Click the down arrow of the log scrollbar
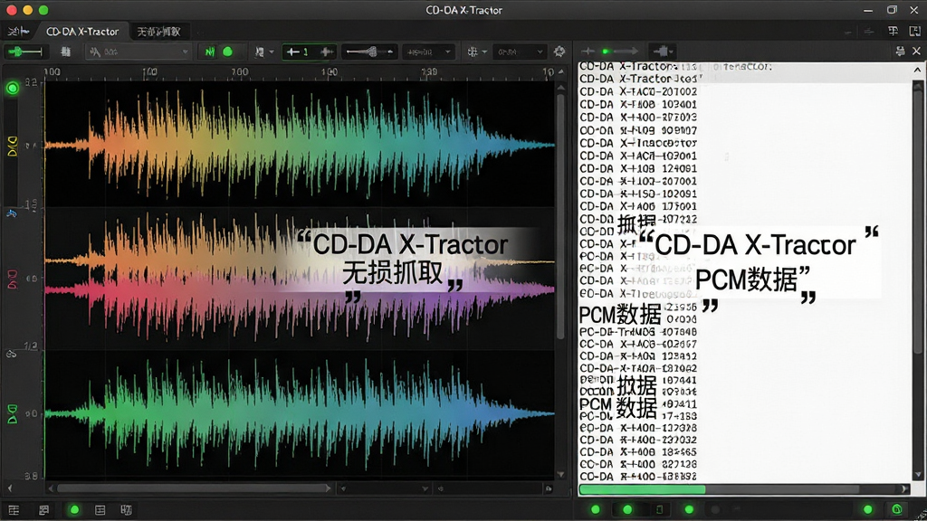Screen dimensions: 927x521 click(917, 474)
